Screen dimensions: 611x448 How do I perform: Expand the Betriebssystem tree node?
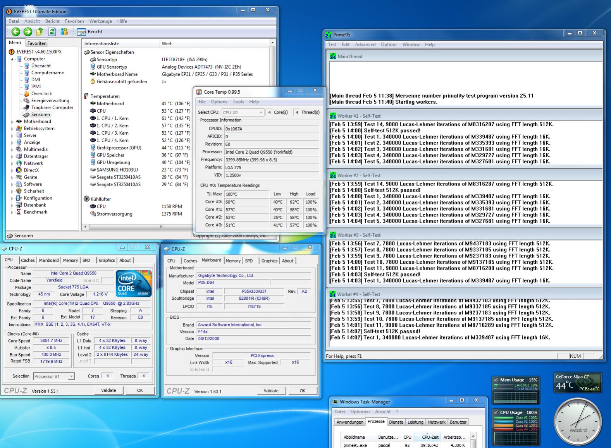pos(12,129)
